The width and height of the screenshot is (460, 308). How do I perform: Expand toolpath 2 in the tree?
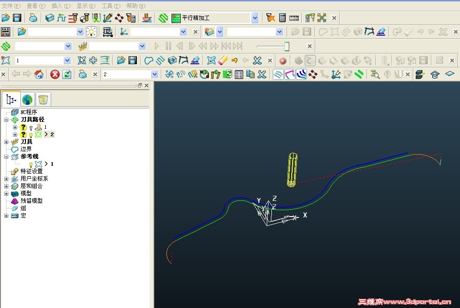coord(15,134)
